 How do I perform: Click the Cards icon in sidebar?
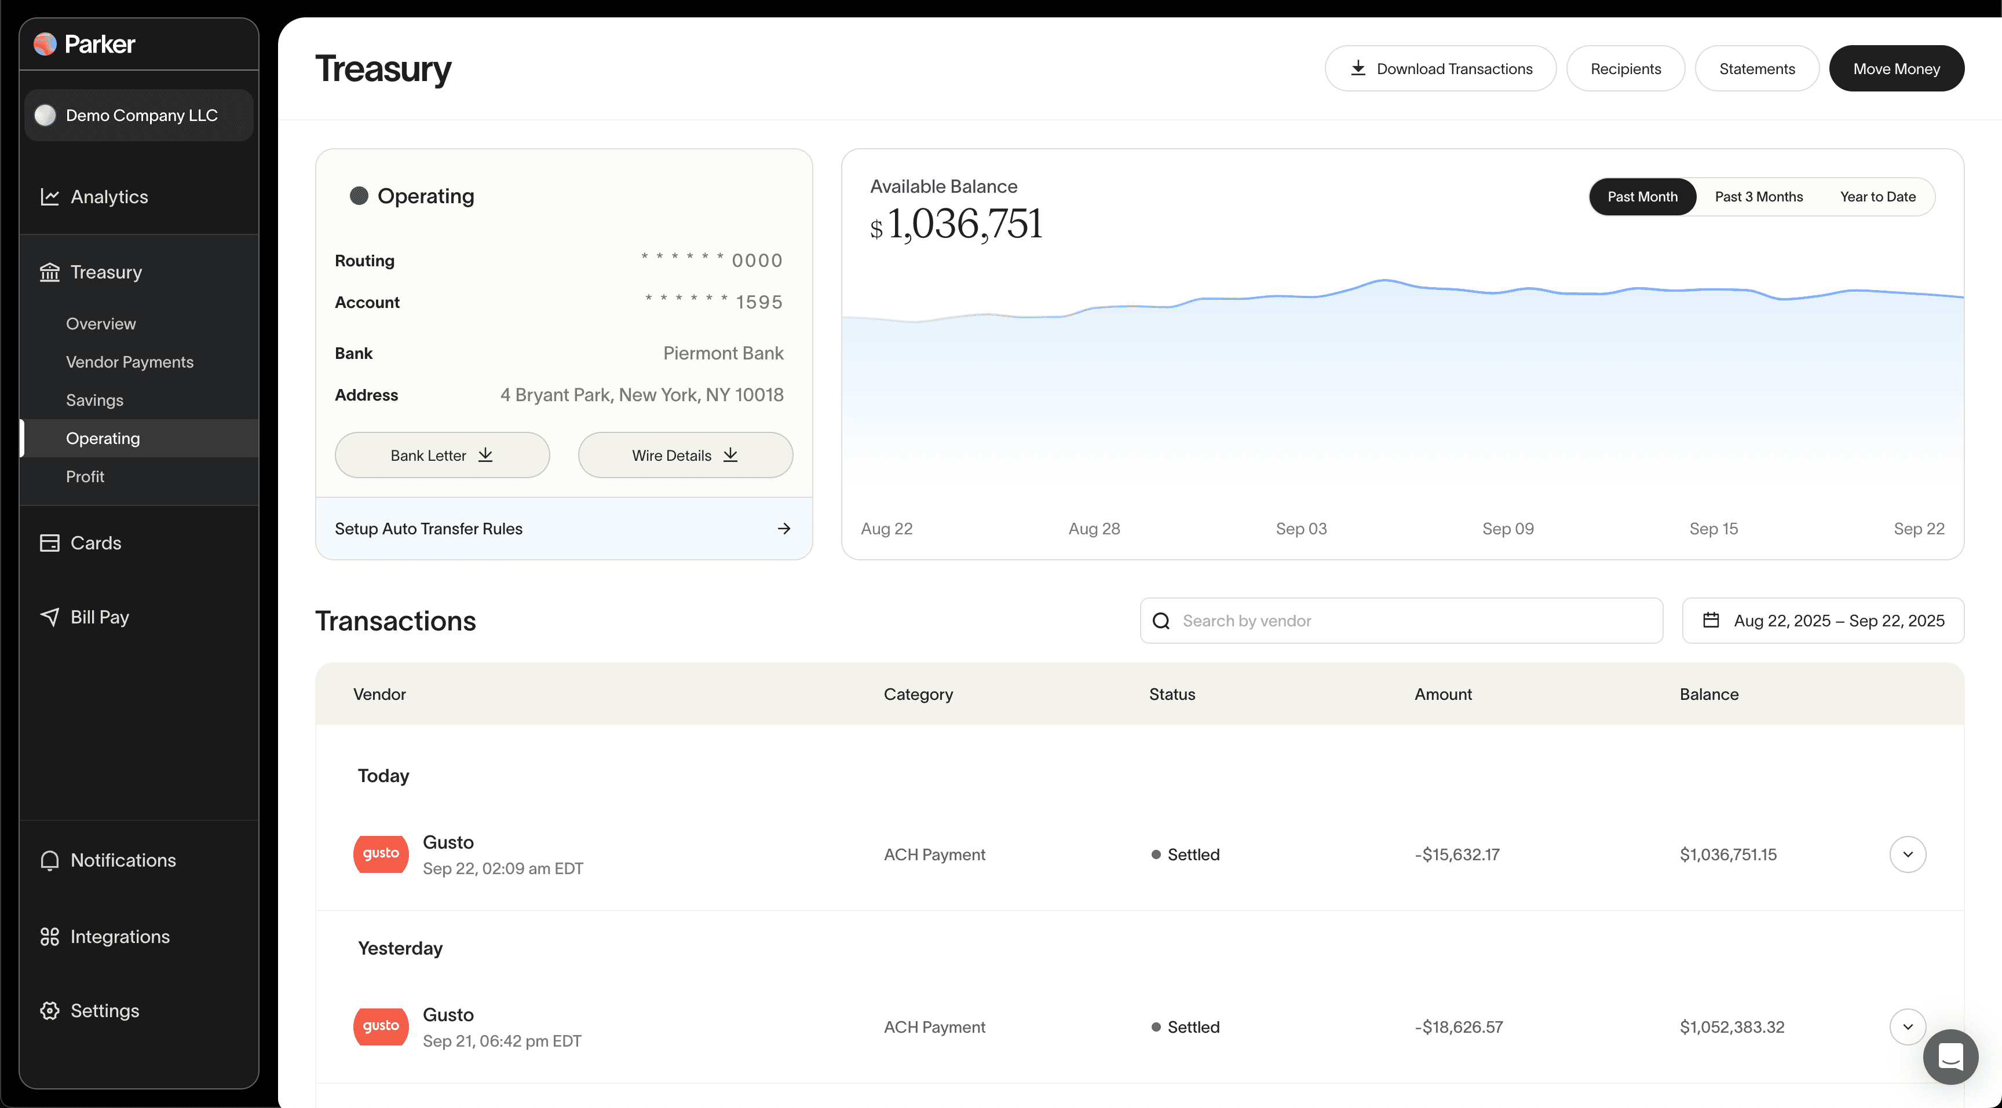(x=50, y=543)
